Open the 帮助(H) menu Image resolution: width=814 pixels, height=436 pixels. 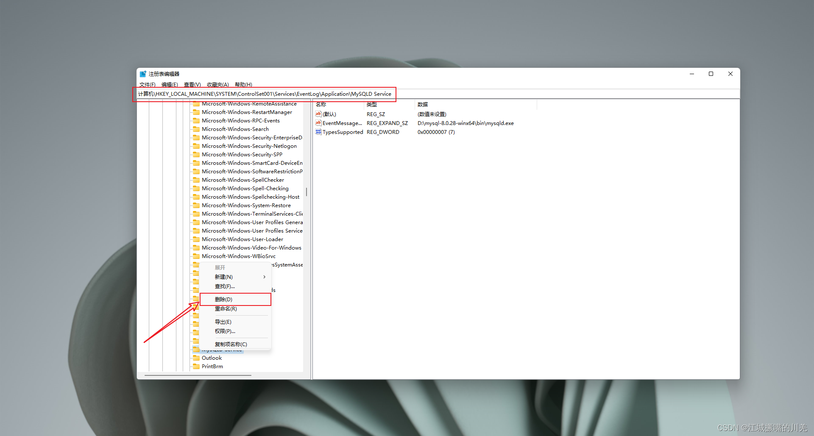point(243,85)
